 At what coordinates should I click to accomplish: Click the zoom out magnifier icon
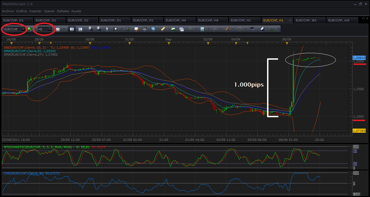[99, 29]
